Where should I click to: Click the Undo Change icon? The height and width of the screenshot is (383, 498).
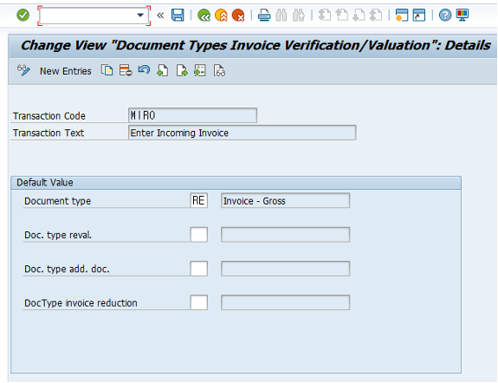click(x=144, y=69)
